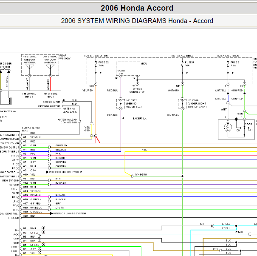Click the "EXCEPT LX" note
This screenshot has height=256, width=257.
[139, 118]
